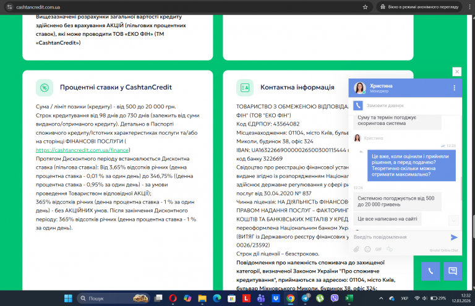This screenshot has height=306, width=475.
Task: Click the blue phone call widget button
Action: point(430,271)
